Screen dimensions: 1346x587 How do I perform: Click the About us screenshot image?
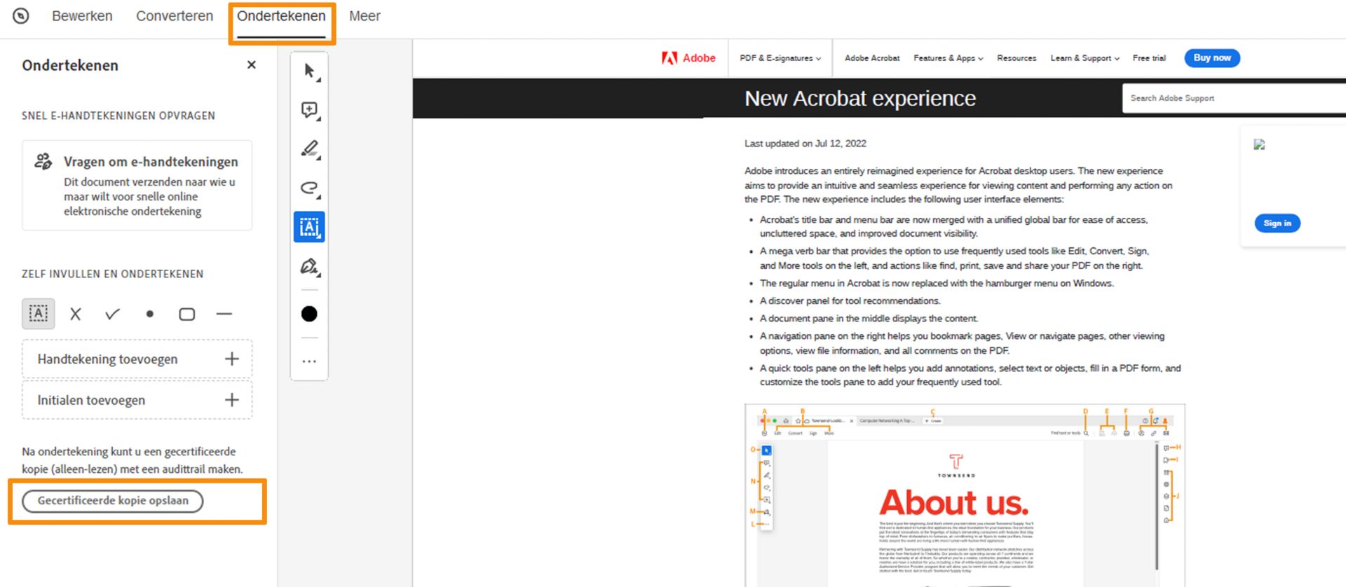click(965, 495)
